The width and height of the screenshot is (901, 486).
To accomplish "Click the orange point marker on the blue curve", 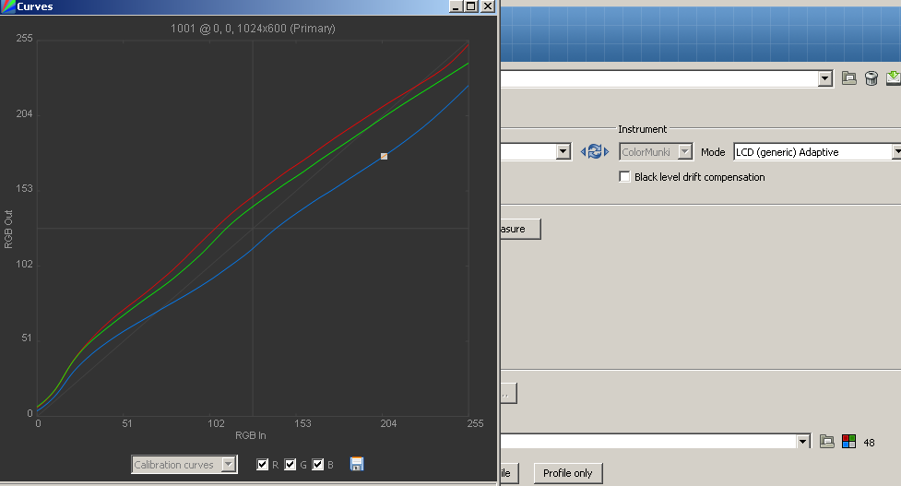I will [384, 156].
